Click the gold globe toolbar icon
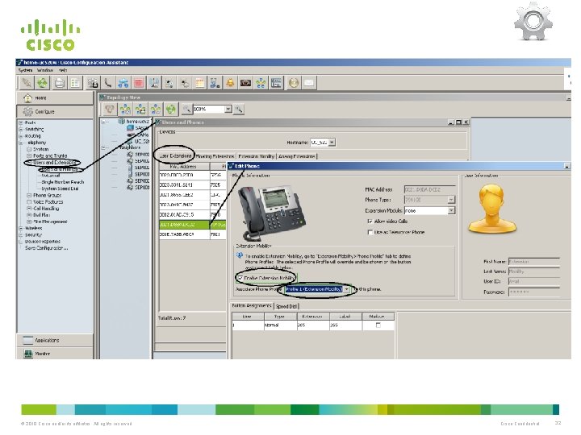This screenshot has height=435, width=581. coord(294,83)
